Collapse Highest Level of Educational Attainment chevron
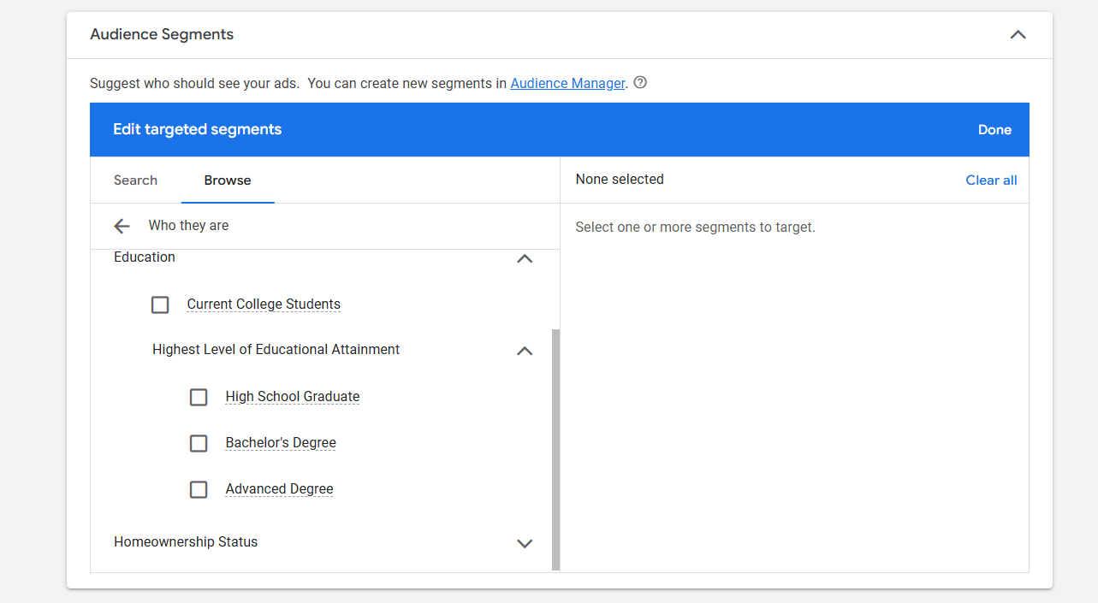This screenshot has height=603, width=1098. [525, 351]
